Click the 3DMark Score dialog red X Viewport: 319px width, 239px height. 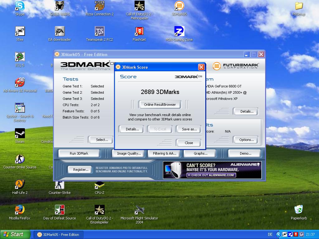coord(201,67)
